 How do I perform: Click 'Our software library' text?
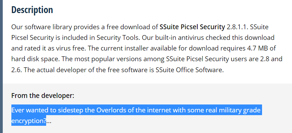42,27
